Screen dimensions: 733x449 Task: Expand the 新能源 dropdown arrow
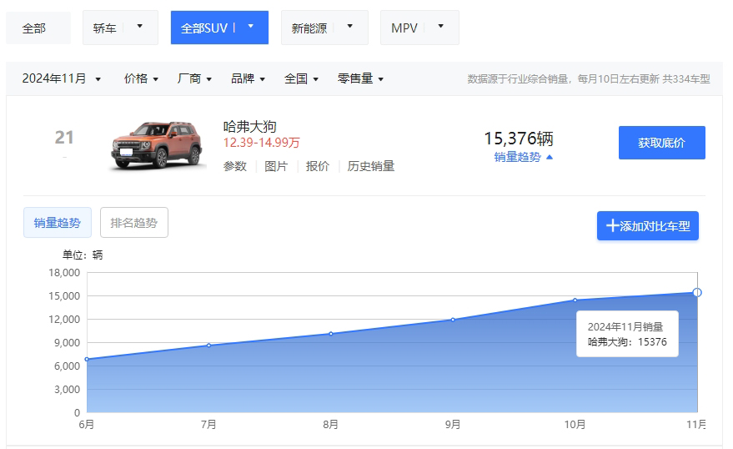[349, 26]
